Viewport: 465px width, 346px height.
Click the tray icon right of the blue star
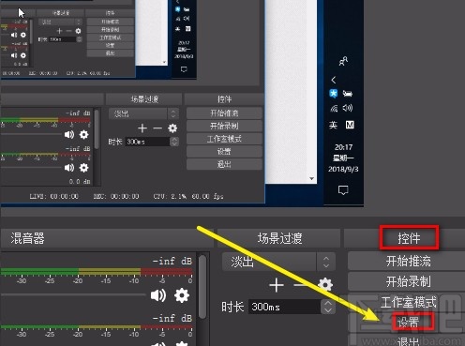(348, 93)
